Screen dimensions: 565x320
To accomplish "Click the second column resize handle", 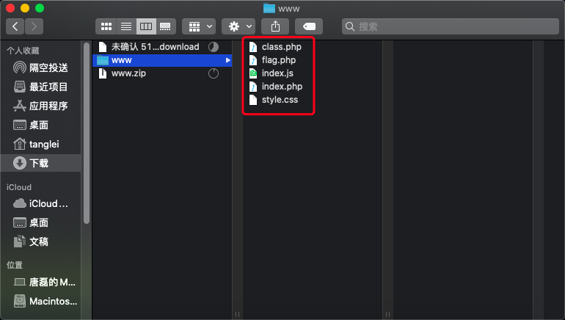I will coord(387,314).
